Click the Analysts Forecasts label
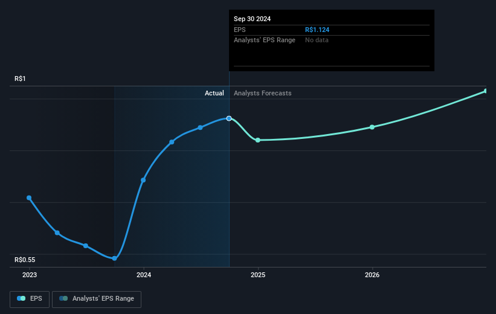This screenshot has width=496, height=314. (263, 93)
